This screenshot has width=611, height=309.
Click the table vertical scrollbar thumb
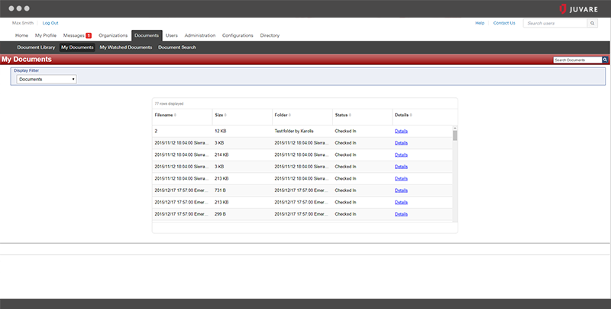pyautogui.click(x=454, y=135)
